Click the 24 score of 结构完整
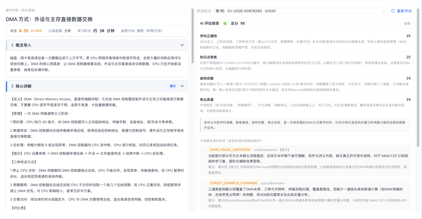The height and width of the screenshot is (219, 422). (x=408, y=78)
